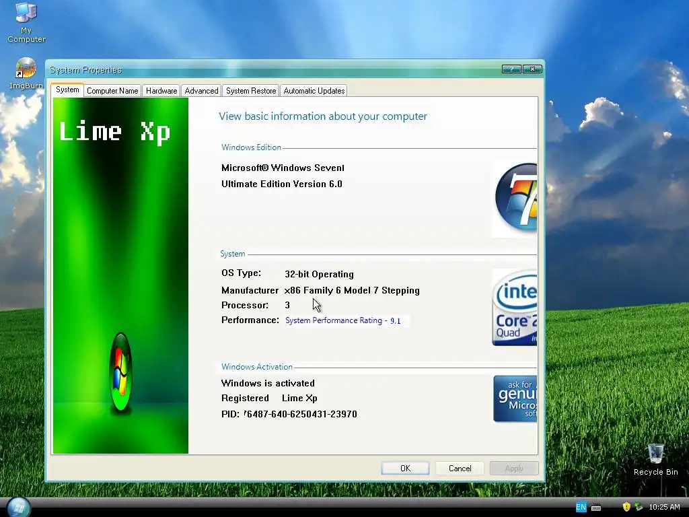Go to the Advanced tab
689x517 pixels.
[x=201, y=91]
